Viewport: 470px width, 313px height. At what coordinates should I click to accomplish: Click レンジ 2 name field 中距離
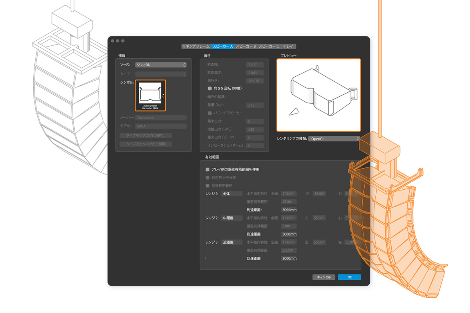pyautogui.click(x=231, y=218)
